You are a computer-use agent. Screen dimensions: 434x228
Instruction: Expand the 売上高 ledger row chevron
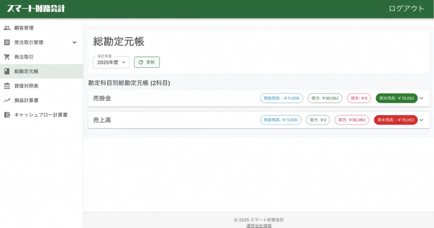coord(421,120)
